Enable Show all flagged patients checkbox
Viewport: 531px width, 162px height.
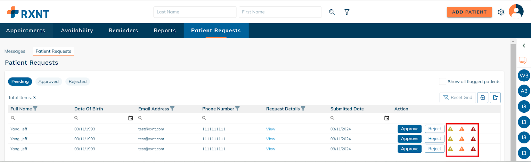(442, 81)
